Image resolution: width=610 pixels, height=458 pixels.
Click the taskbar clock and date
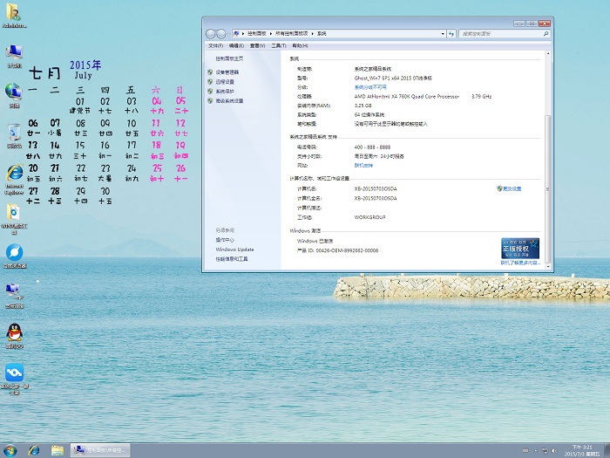[x=580, y=450]
